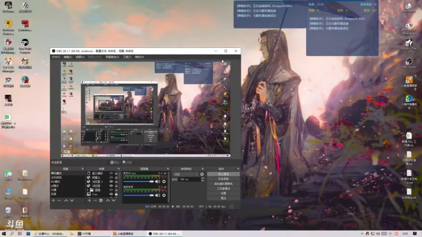Click 开始录制 start recording button
Viewport: 422px width, 237px height.
[x=223, y=179]
